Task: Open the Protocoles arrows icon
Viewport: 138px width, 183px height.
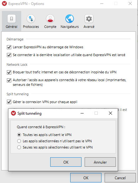Action: (31, 19)
